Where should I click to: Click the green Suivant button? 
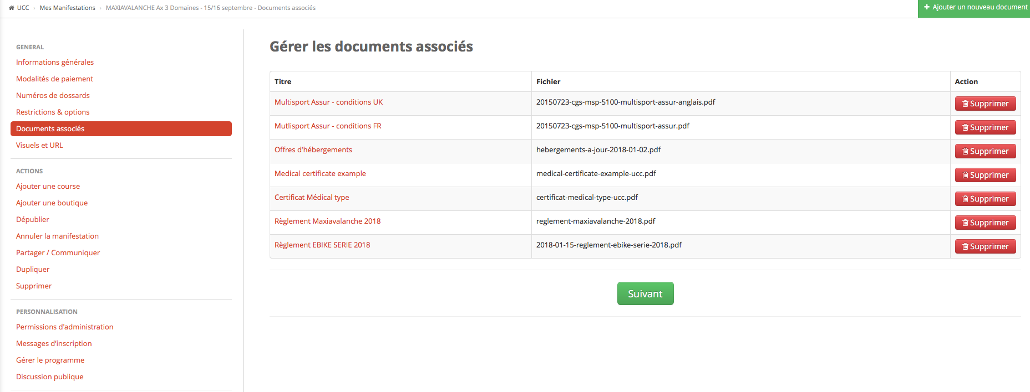point(645,293)
